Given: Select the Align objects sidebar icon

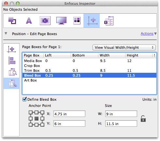Looking at the screenshot, I should tap(12, 61).
